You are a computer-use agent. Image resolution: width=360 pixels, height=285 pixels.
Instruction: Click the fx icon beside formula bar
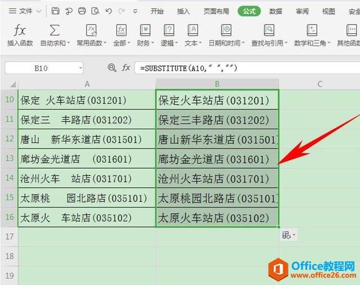pyautogui.click(x=125, y=67)
